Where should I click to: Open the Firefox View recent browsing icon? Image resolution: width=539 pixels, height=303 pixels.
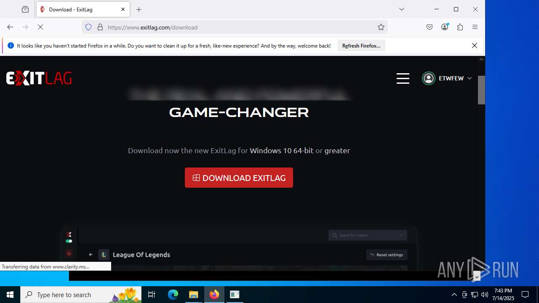click(x=25, y=9)
